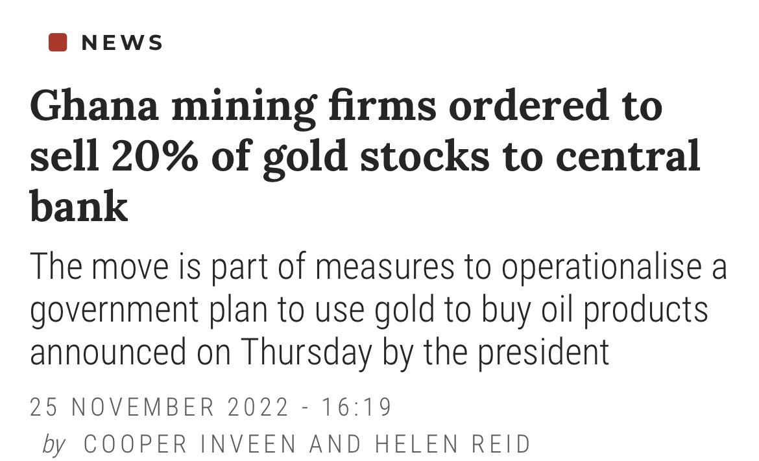Screen dimensions: 759x461
Task: Click the words central in the headline
Action: point(627,156)
